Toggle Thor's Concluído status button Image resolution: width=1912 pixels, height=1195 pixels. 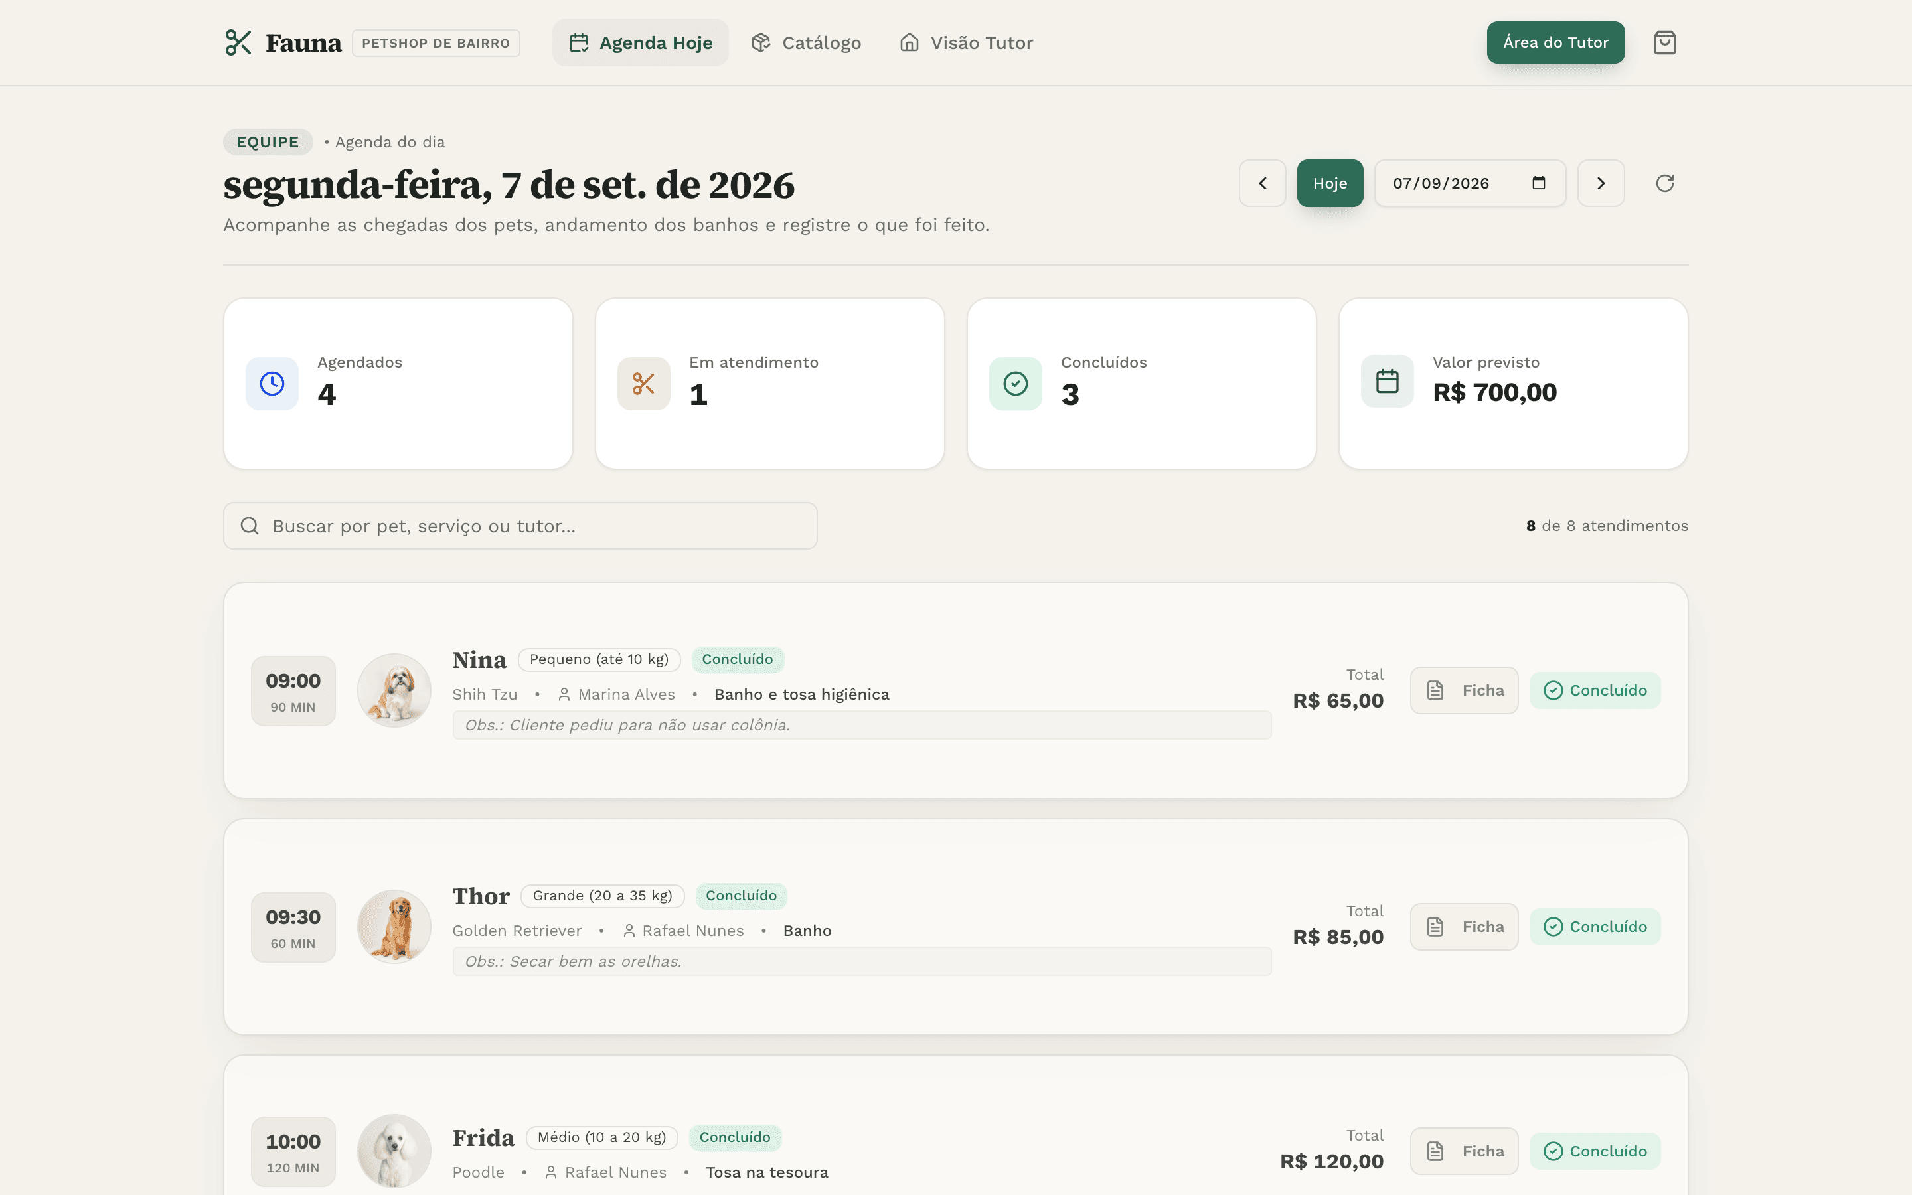pos(1595,927)
